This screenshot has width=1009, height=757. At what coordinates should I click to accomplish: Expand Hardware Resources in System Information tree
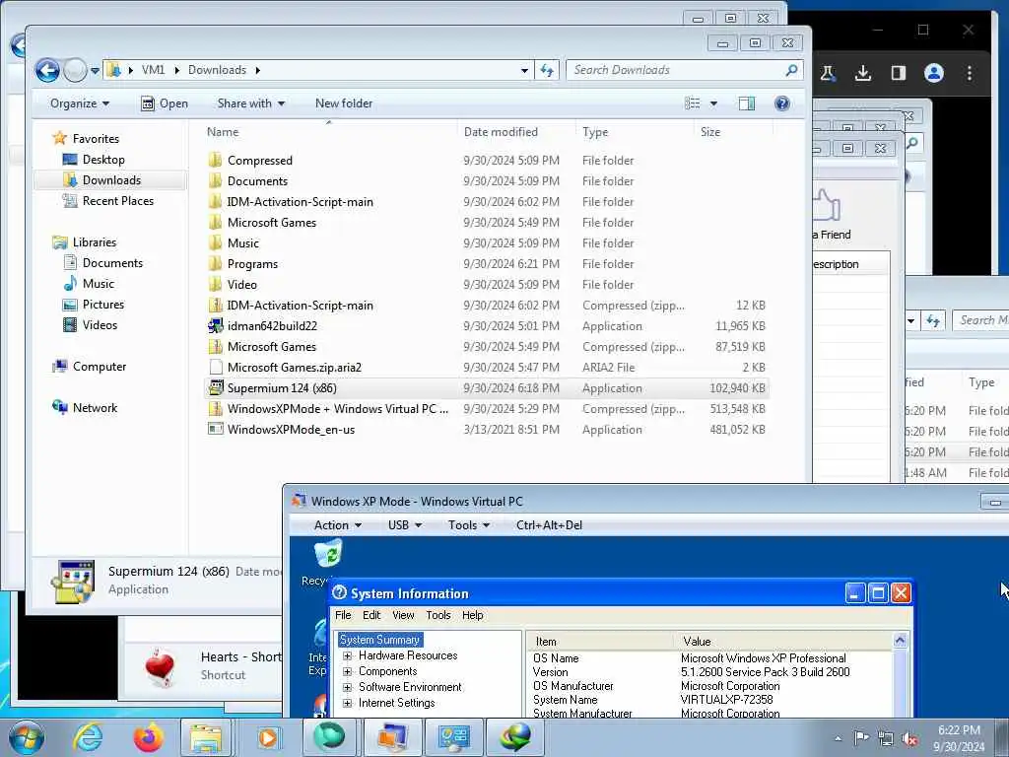(x=348, y=655)
